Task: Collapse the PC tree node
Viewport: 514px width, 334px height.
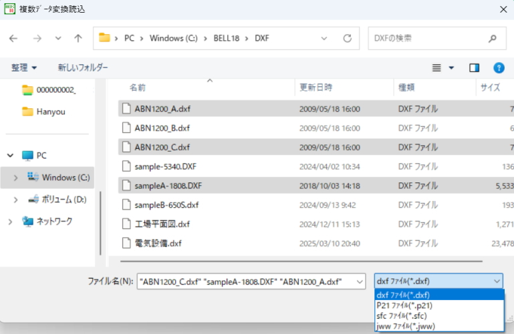Action: click(11, 155)
